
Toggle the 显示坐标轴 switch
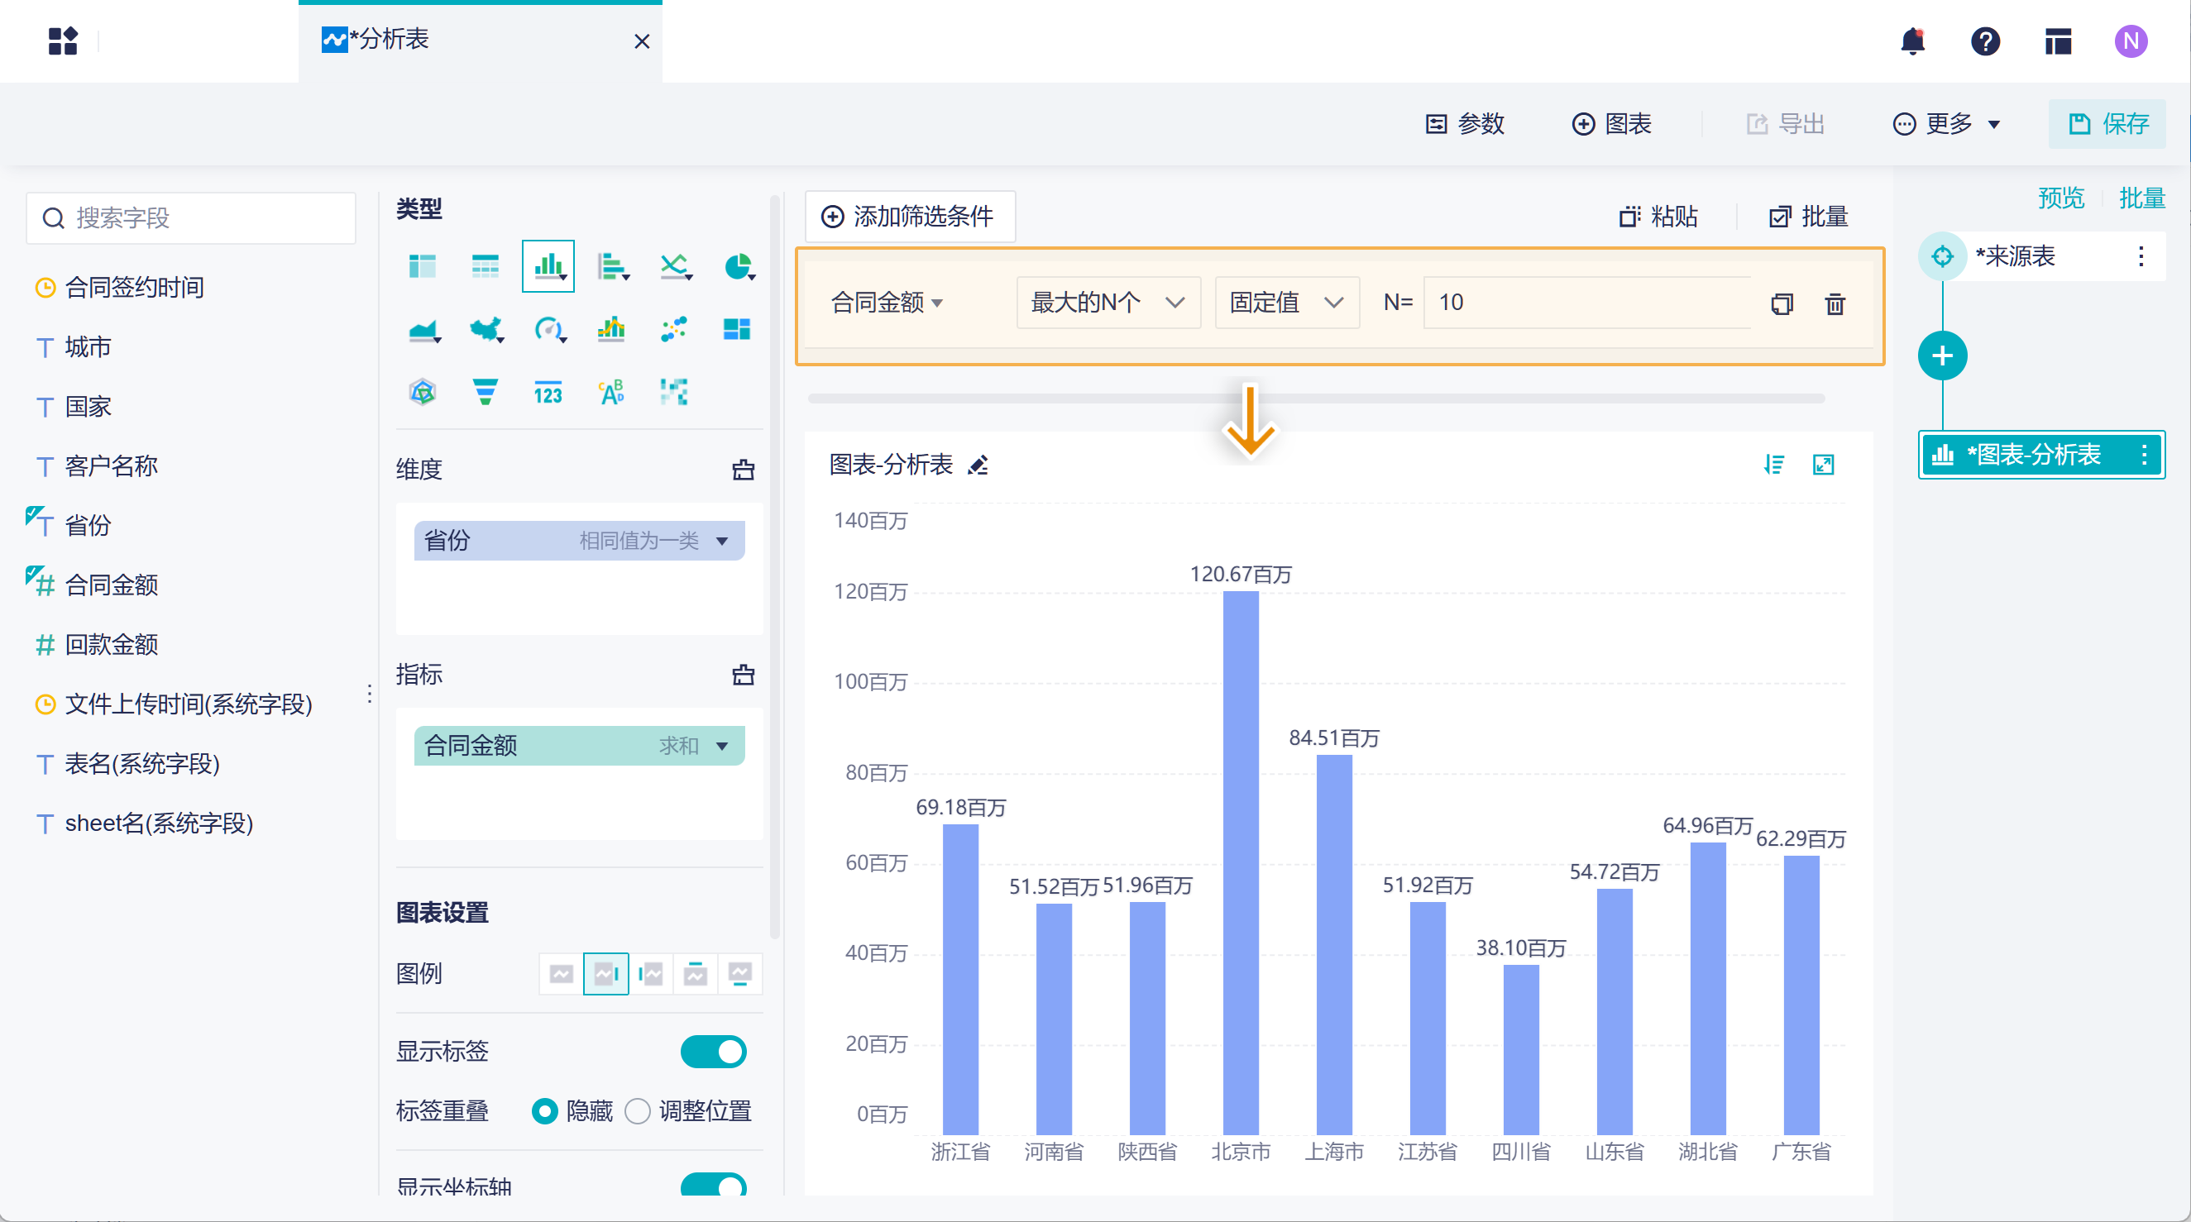pos(714,1185)
